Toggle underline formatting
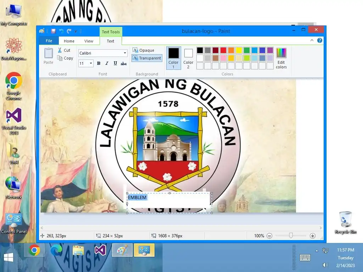The width and height of the screenshot is (363, 272). pyautogui.click(x=115, y=63)
